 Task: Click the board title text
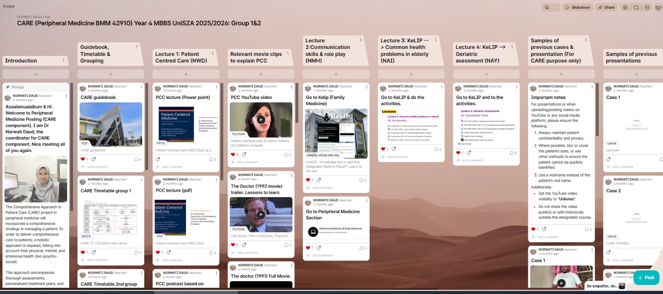pos(139,23)
